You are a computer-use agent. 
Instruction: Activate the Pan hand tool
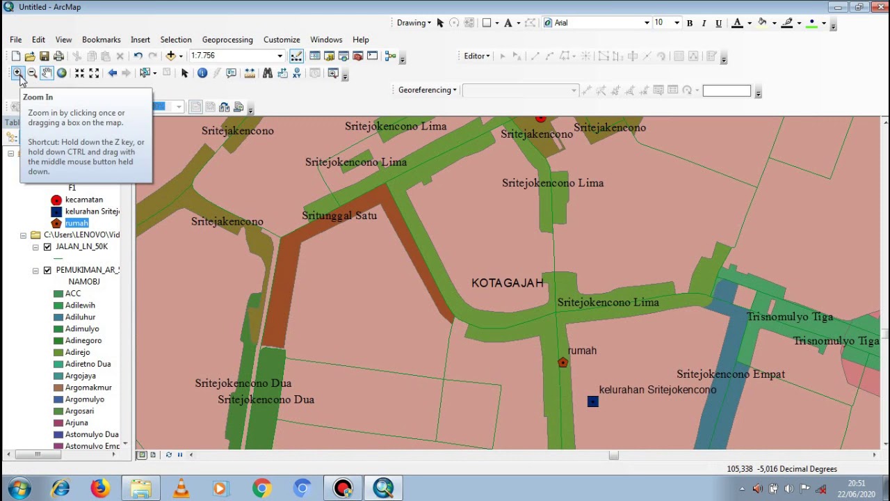tap(47, 73)
